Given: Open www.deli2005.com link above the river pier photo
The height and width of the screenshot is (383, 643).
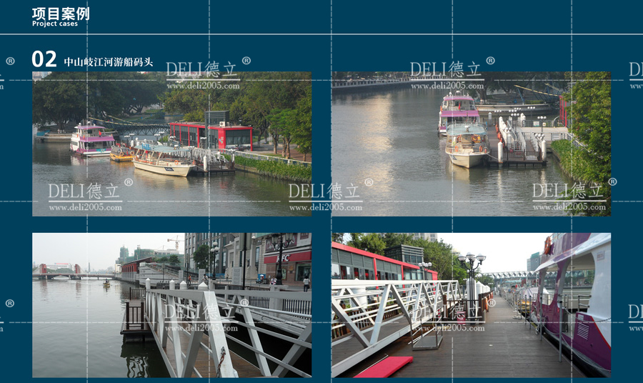Looking at the screenshot, I should point(447,86).
